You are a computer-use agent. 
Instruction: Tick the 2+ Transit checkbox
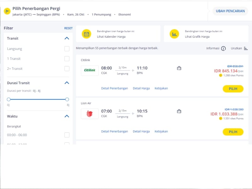pyautogui.click(x=67, y=69)
